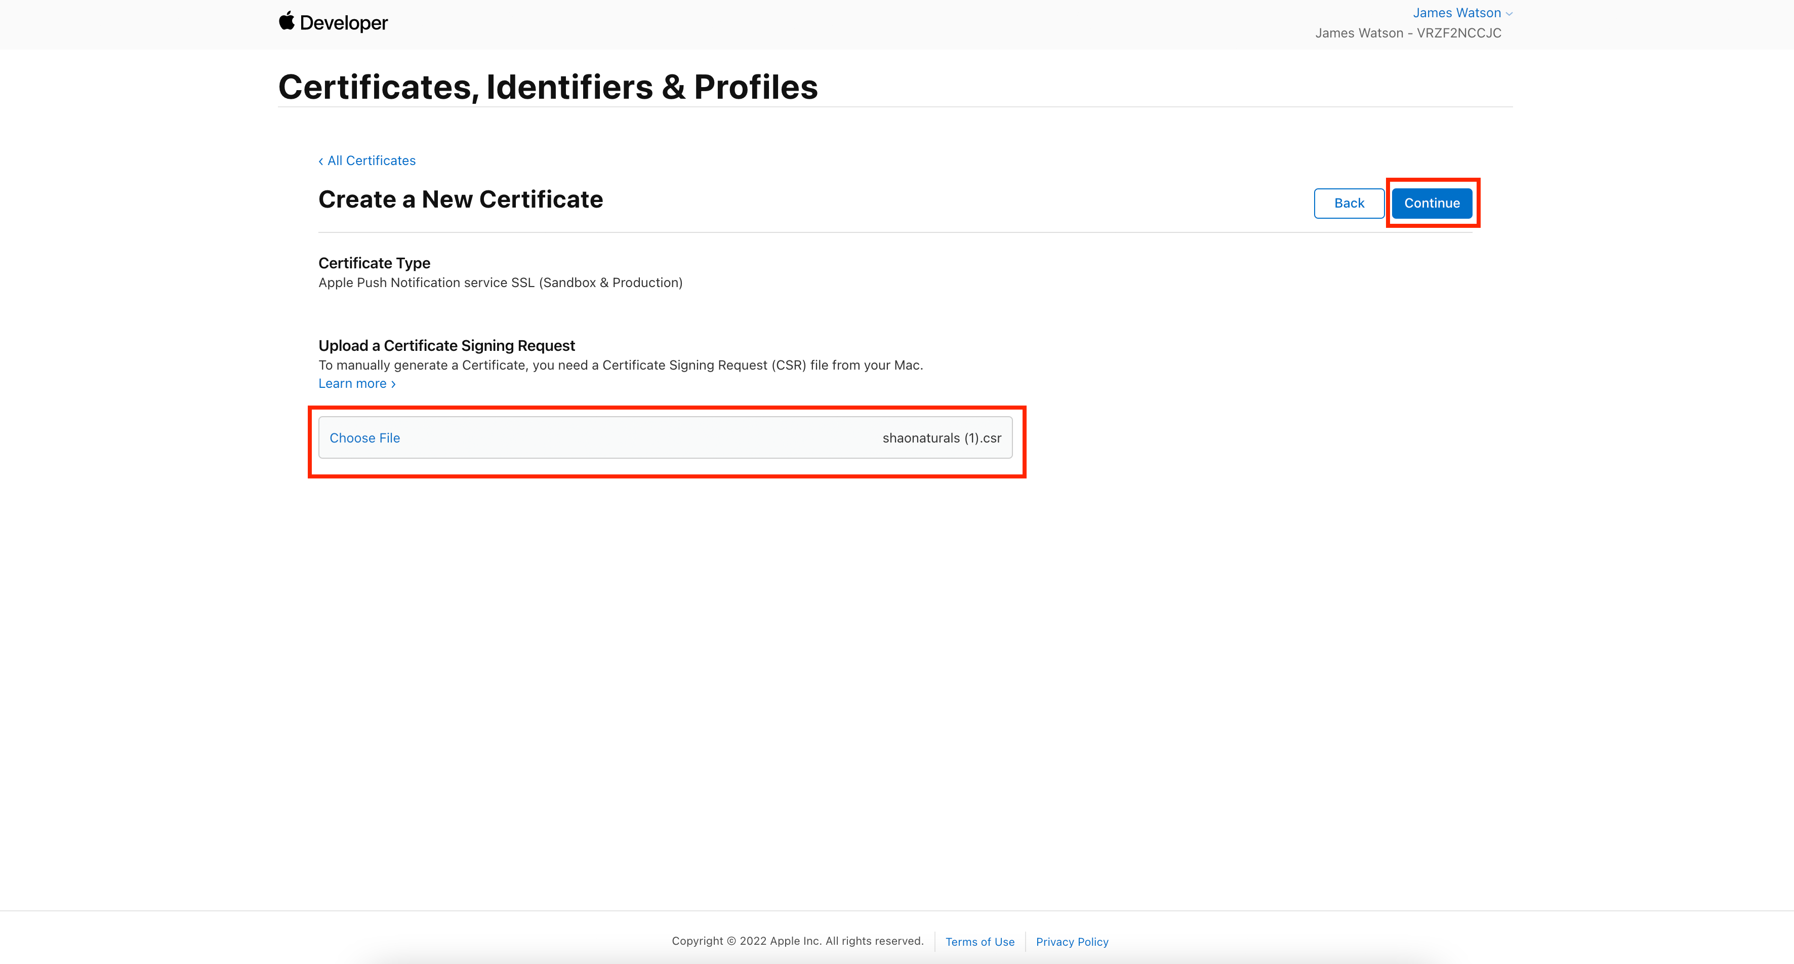This screenshot has width=1794, height=964.
Task: Click the shaonaturals (1).csr file name
Action: [942, 437]
